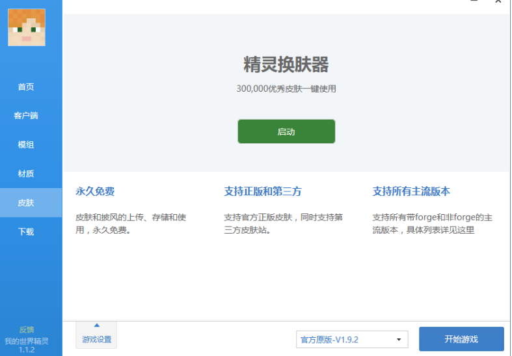Click the 支持正版和第三方 heading
The image size is (512, 356).
263,191
